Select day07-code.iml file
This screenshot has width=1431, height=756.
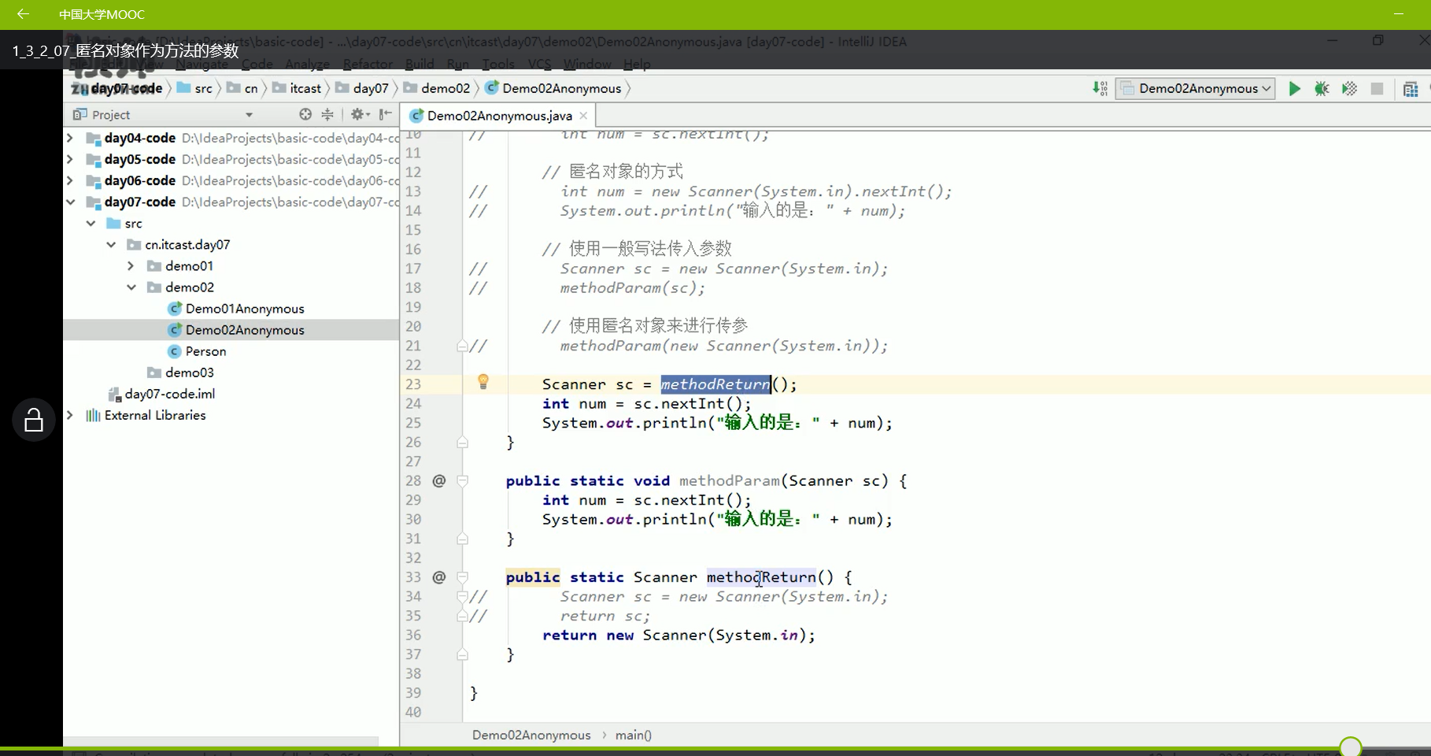pos(169,394)
